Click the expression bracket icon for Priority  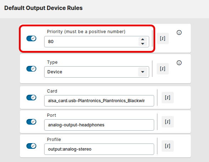163,38
